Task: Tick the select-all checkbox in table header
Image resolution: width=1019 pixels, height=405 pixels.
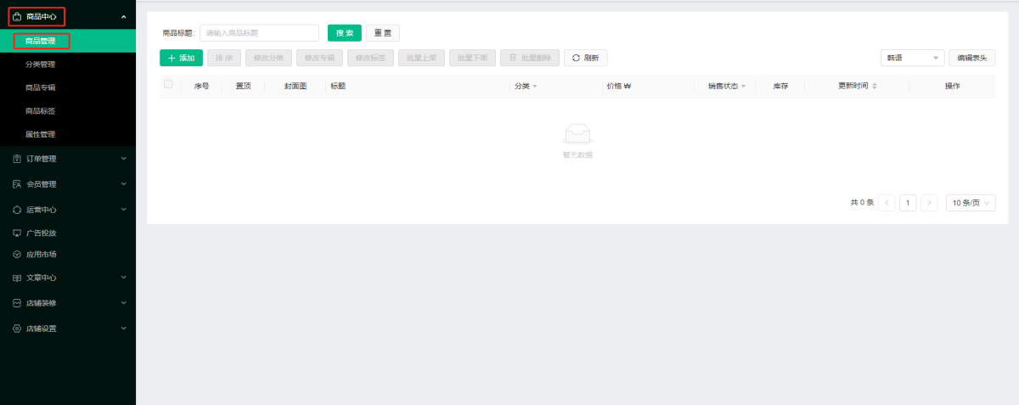Action: tap(168, 84)
